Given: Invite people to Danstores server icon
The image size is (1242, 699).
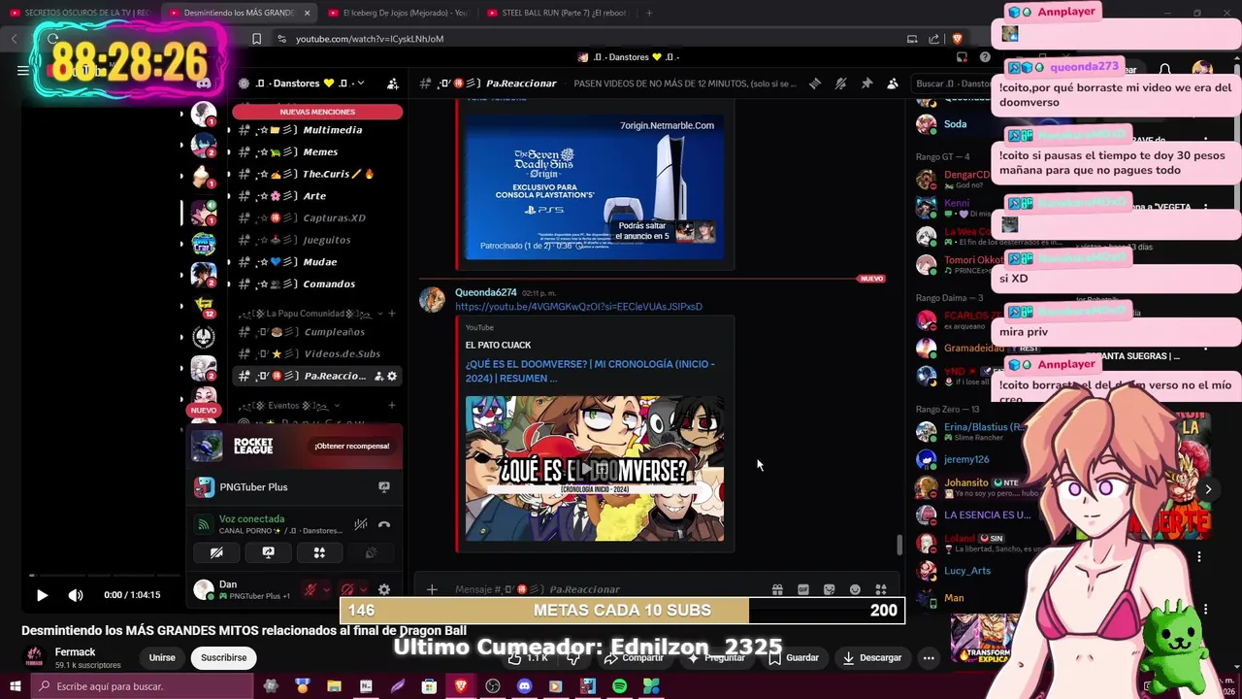Looking at the screenshot, I should pos(393,83).
